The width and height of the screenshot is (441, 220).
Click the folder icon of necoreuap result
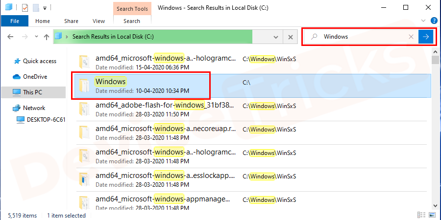[84, 132]
